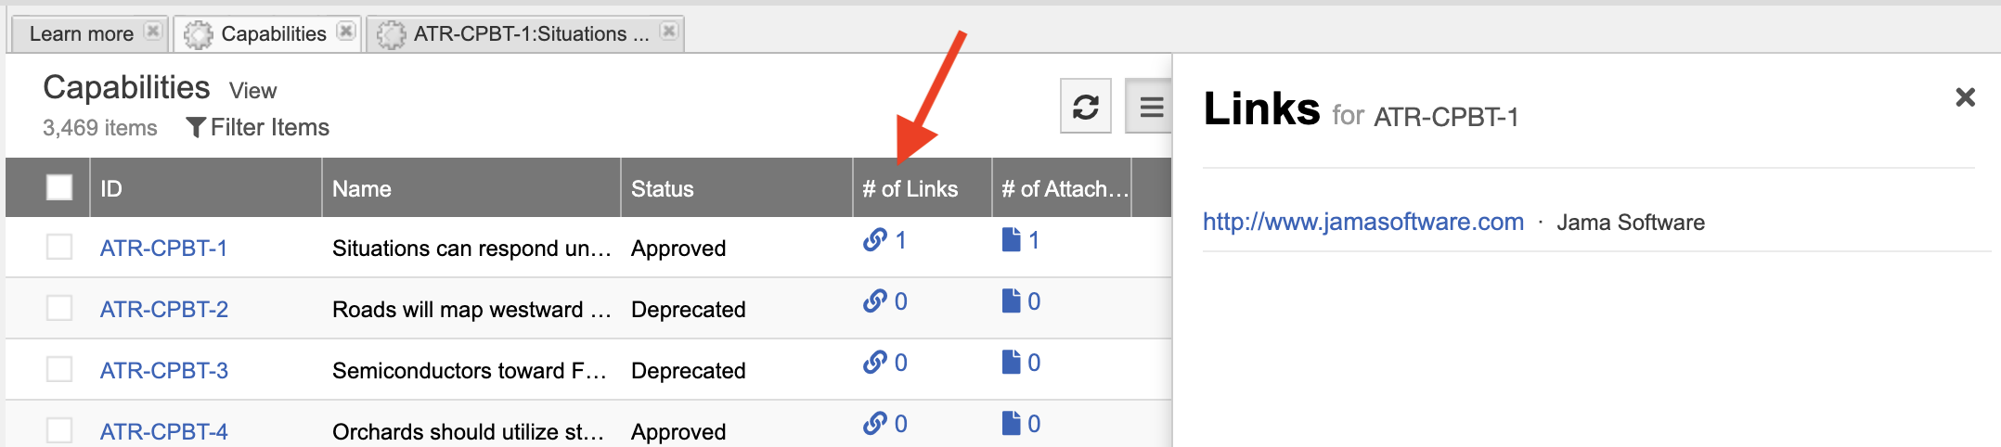The image size is (2001, 447).
Task: Open attachments icon for ATR-CPBT-1
Action: coord(1012,240)
